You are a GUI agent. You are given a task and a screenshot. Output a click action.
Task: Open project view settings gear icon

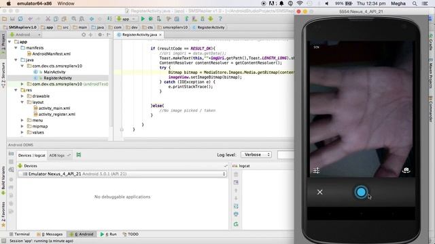click(100, 35)
